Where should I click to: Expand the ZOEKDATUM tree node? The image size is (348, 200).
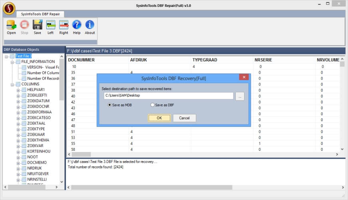[x=18, y=101]
